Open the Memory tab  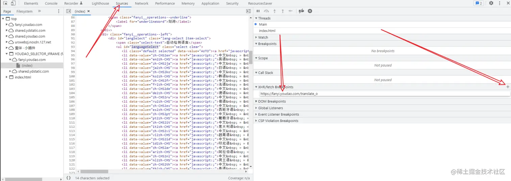[188, 3]
